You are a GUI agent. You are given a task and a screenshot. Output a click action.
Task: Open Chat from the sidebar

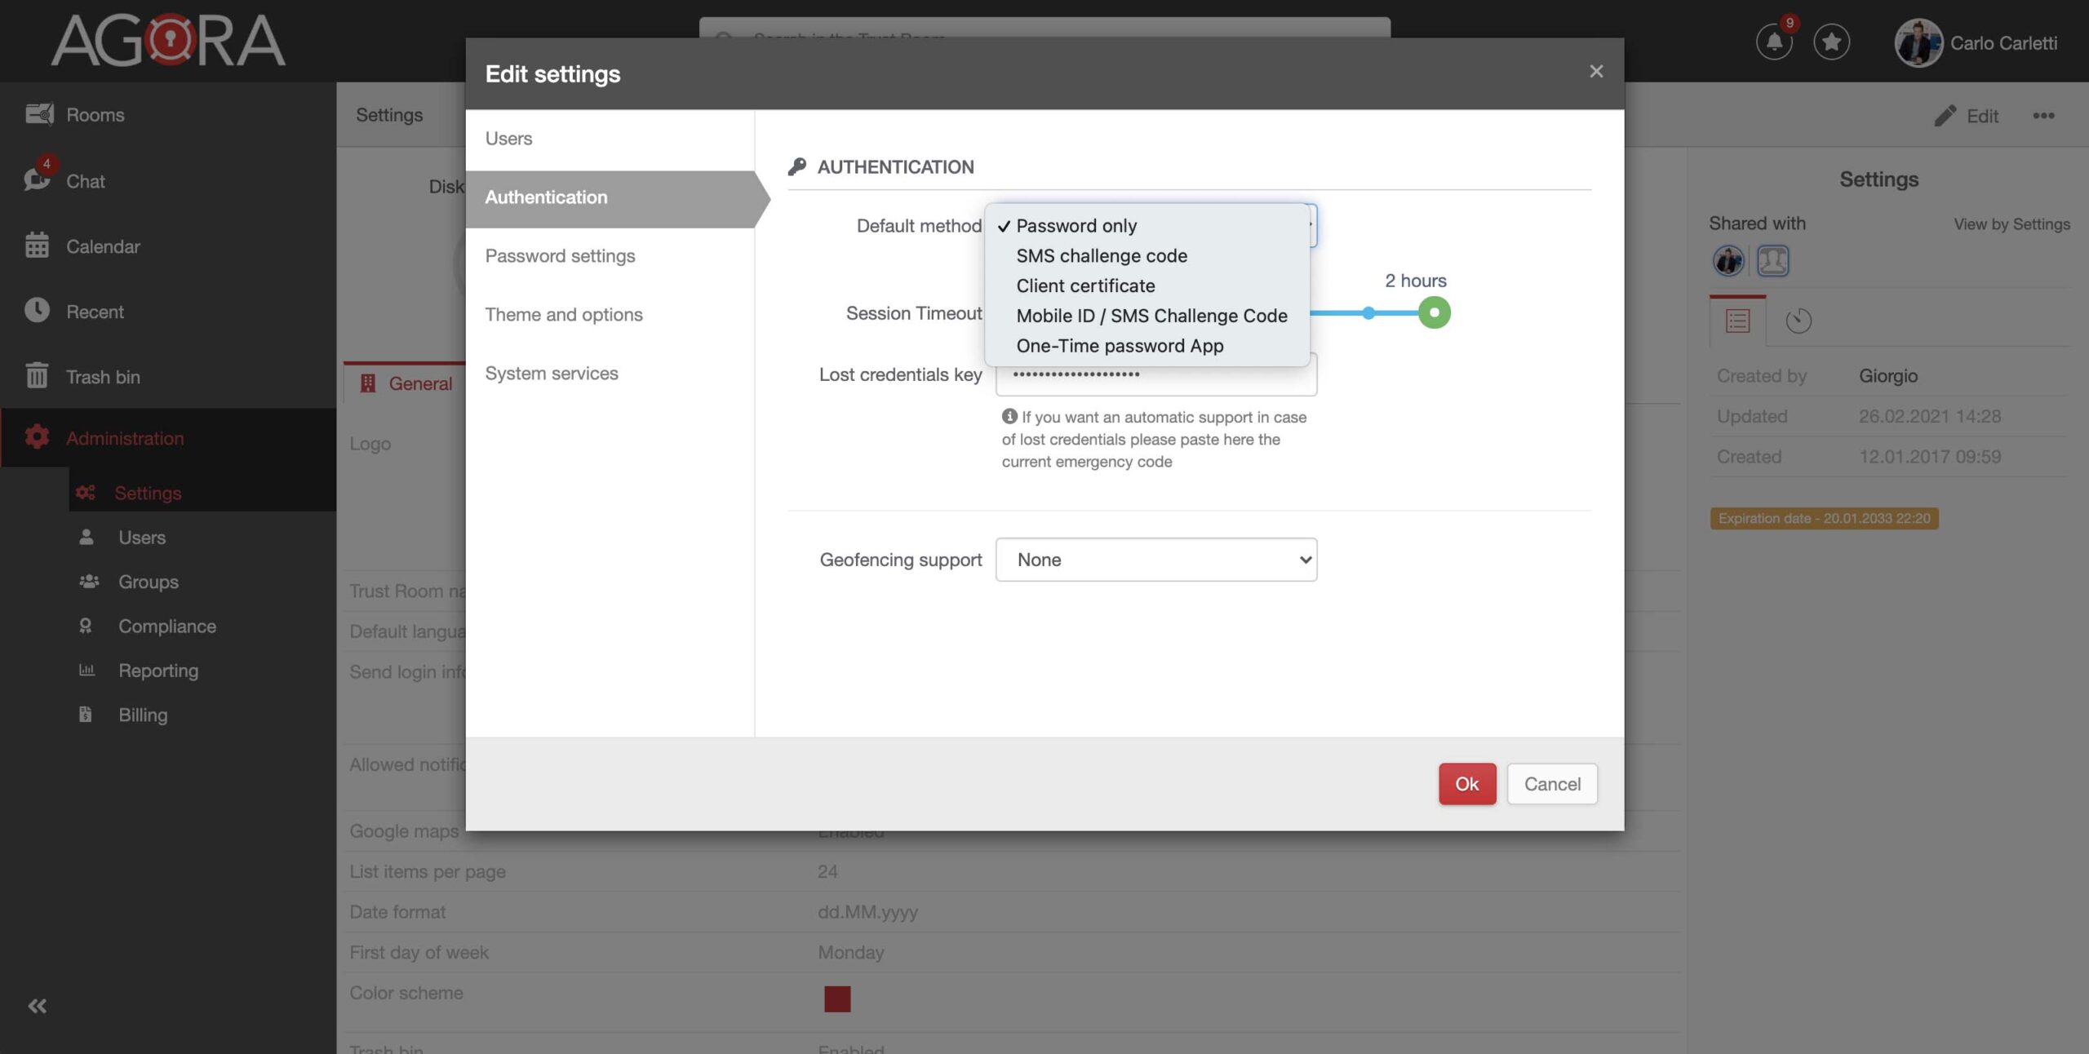coord(85,181)
